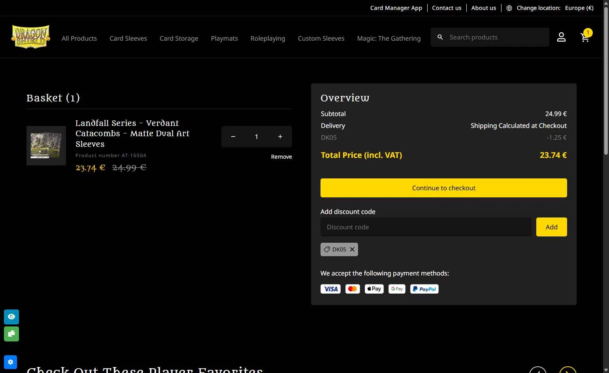
Task: Open Card Storage menu
Action: coord(179,38)
